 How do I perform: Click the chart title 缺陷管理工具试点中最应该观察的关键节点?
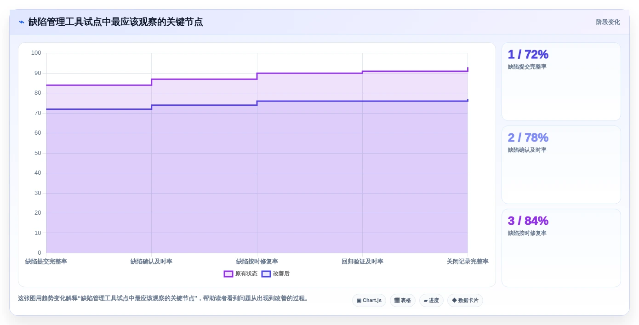point(115,22)
